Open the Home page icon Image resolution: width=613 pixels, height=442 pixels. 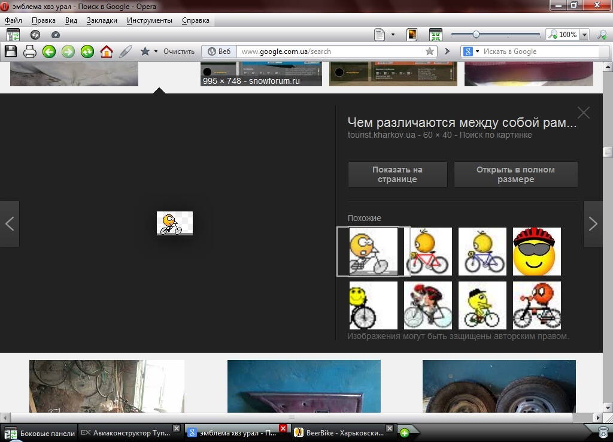107,52
